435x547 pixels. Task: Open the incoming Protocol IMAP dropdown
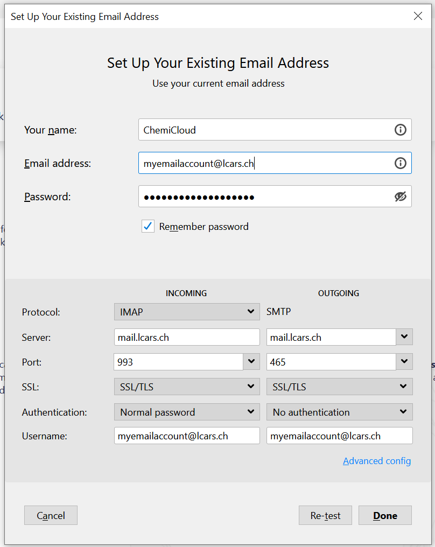(x=186, y=312)
